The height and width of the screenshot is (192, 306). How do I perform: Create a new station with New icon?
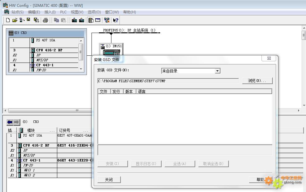[x=8, y=20]
